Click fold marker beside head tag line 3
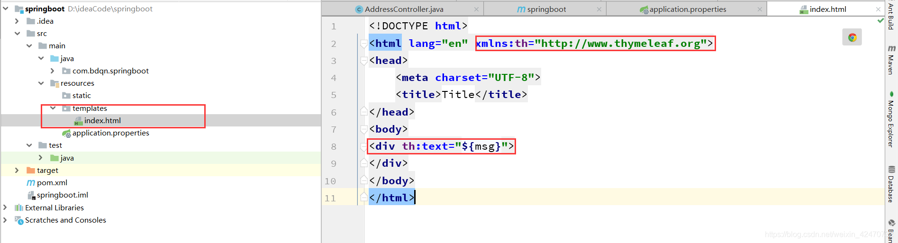Screen dimensions: 898x243 point(364,61)
